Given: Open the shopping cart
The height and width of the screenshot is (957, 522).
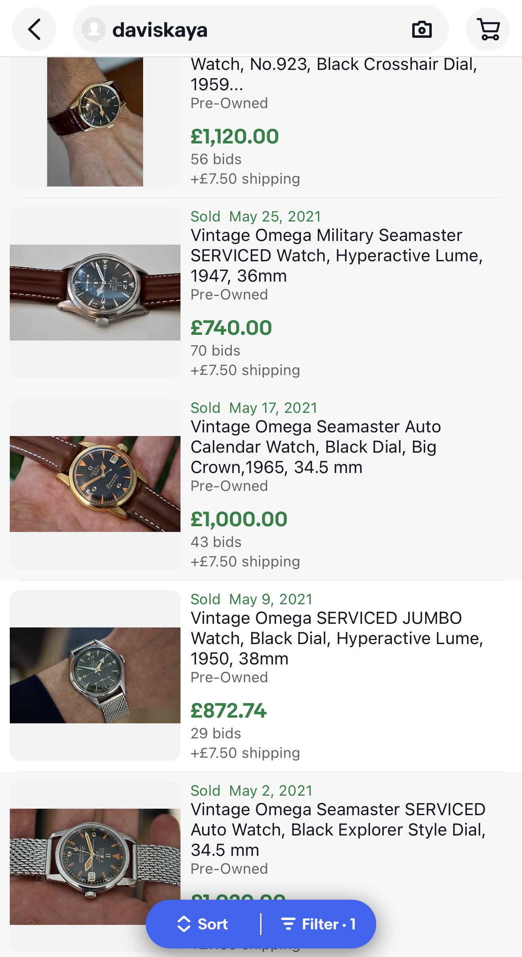Looking at the screenshot, I should (488, 29).
